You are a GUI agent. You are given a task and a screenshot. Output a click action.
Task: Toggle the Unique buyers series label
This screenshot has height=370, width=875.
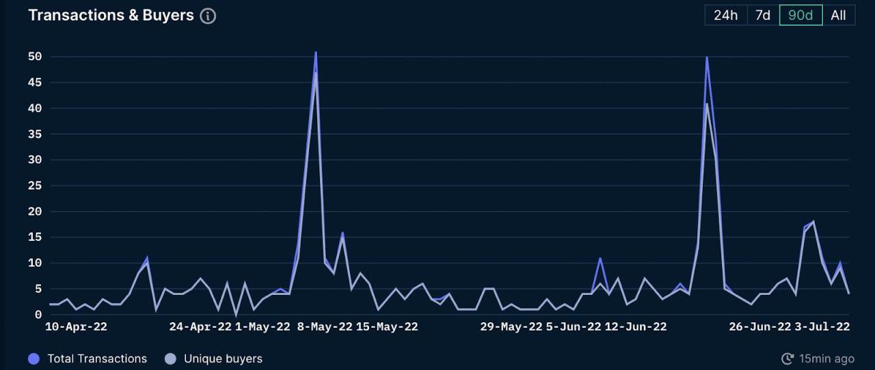point(223,358)
